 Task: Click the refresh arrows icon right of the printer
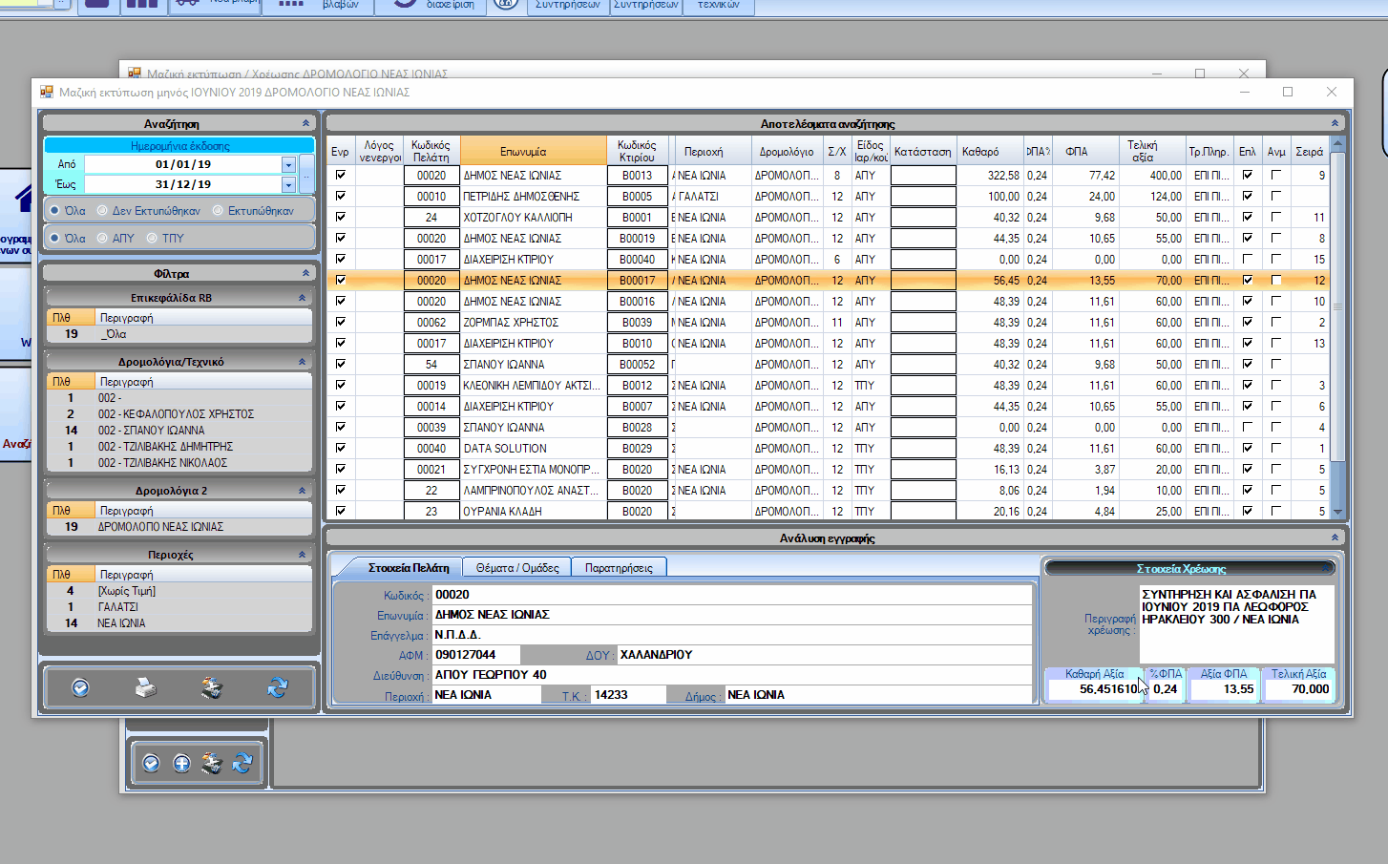coord(278,687)
